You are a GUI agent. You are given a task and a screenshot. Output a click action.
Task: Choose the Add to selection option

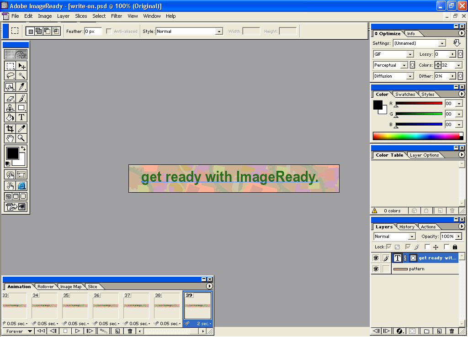tap(39, 31)
